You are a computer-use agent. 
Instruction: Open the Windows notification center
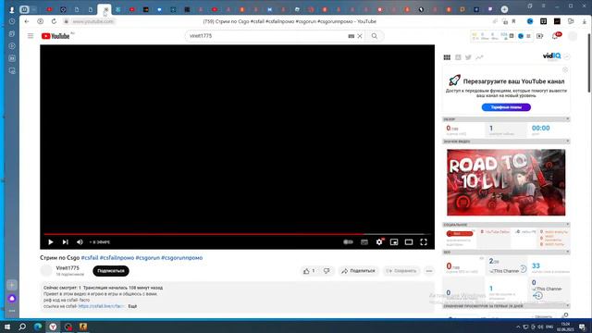coord(583,327)
